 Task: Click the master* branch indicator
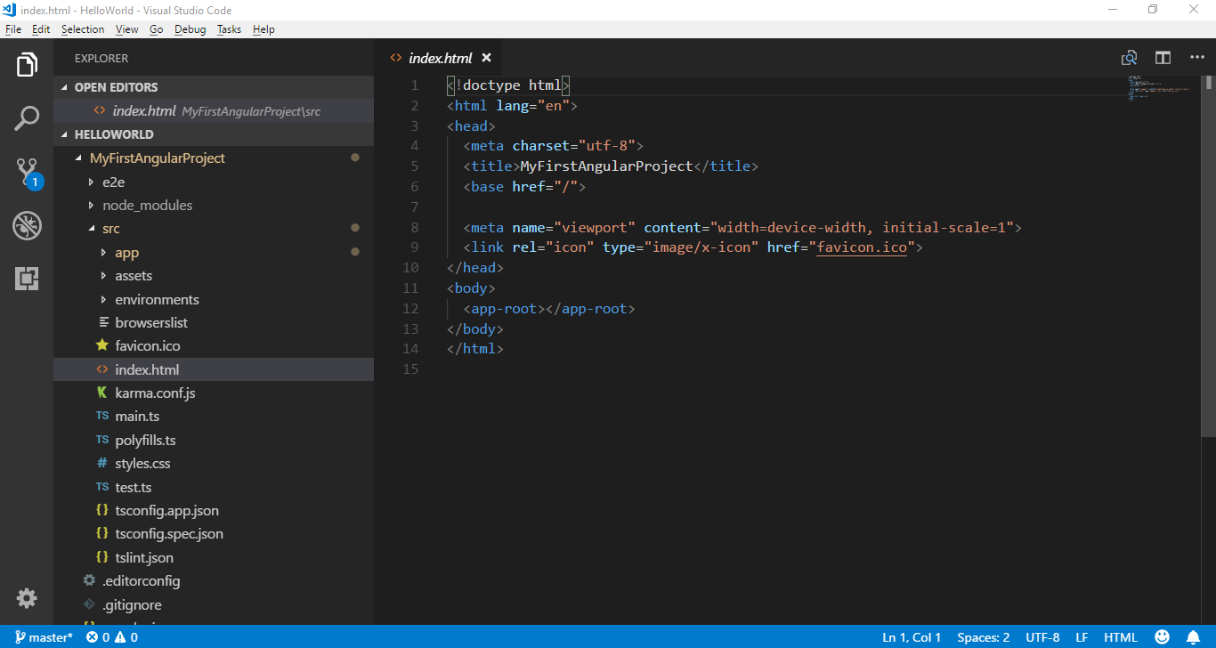[x=44, y=637]
